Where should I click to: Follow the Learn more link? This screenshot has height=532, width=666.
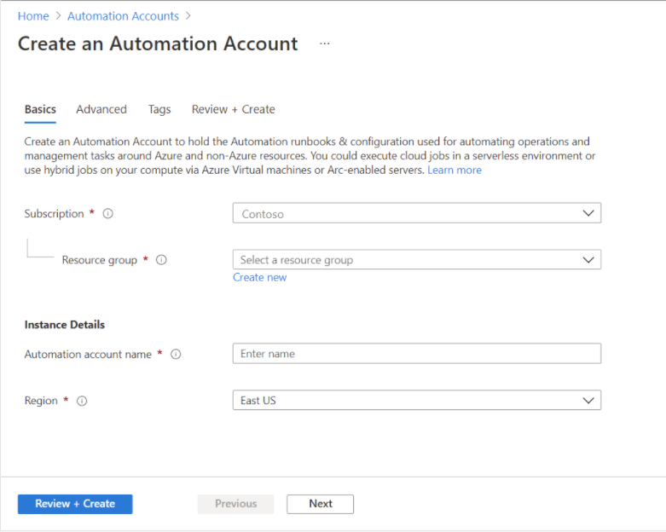(x=455, y=171)
